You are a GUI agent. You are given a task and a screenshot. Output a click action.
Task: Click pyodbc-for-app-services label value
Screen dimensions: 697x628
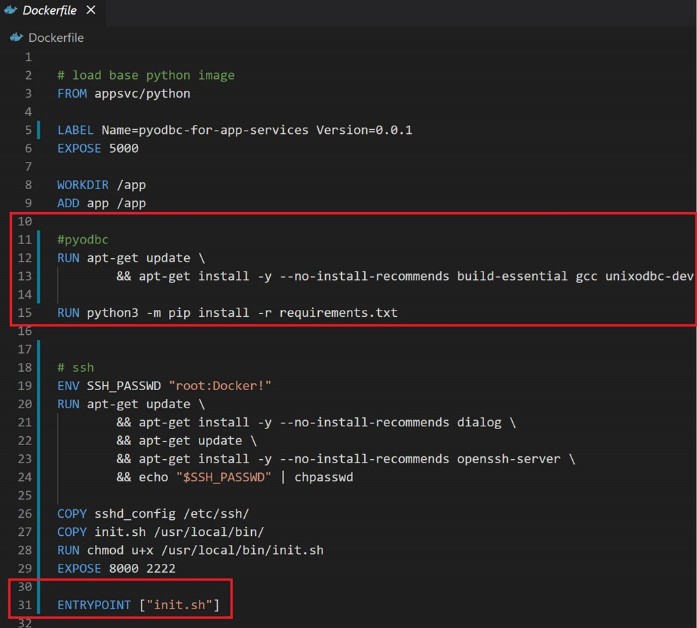(x=223, y=130)
